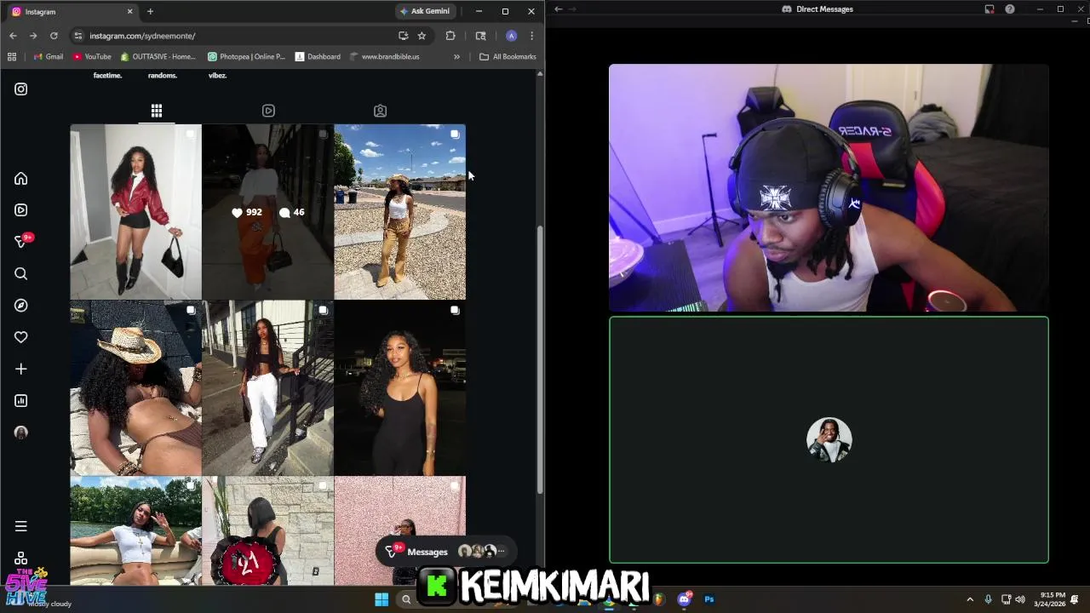Open the Chrome profile avatar 'A'
The image size is (1090, 613).
point(511,36)
